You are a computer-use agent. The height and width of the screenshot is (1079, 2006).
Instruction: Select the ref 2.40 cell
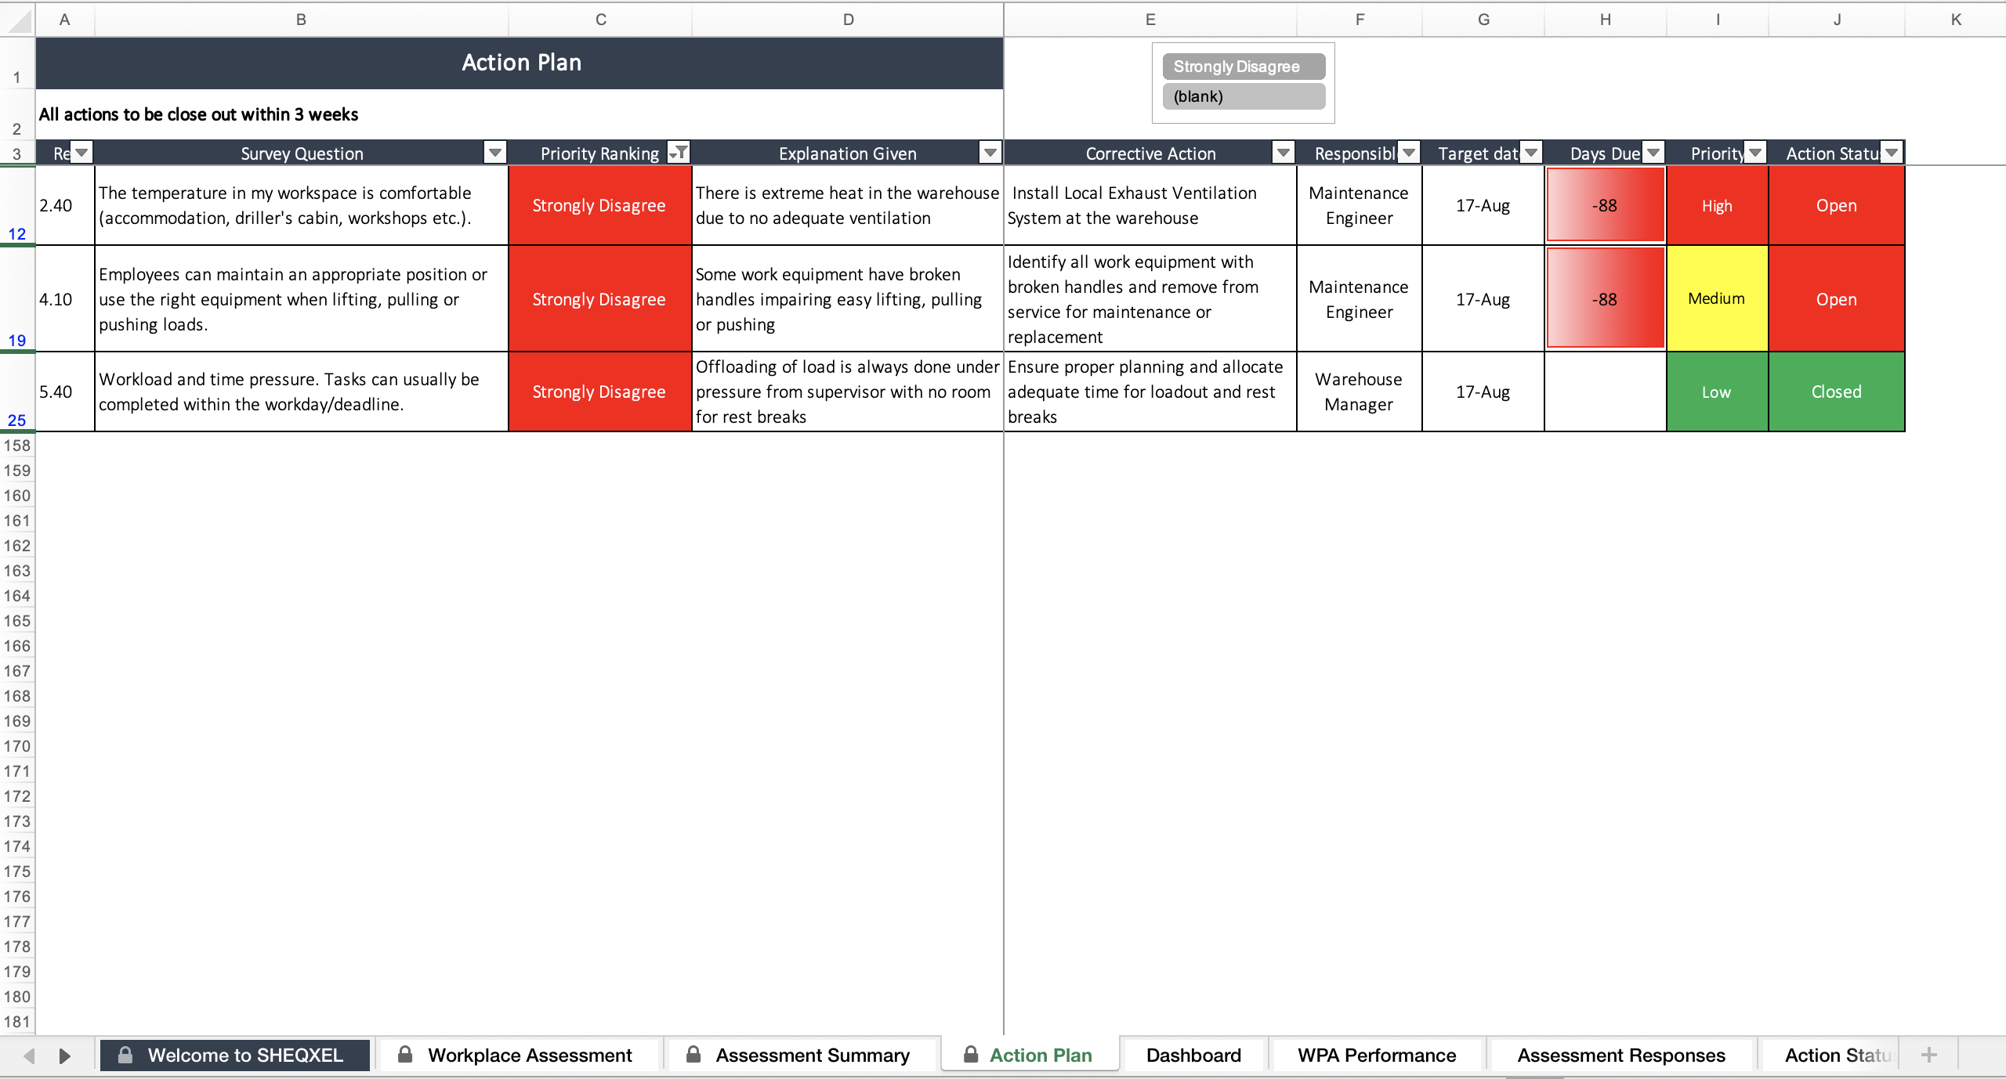(x=65, y=206)
